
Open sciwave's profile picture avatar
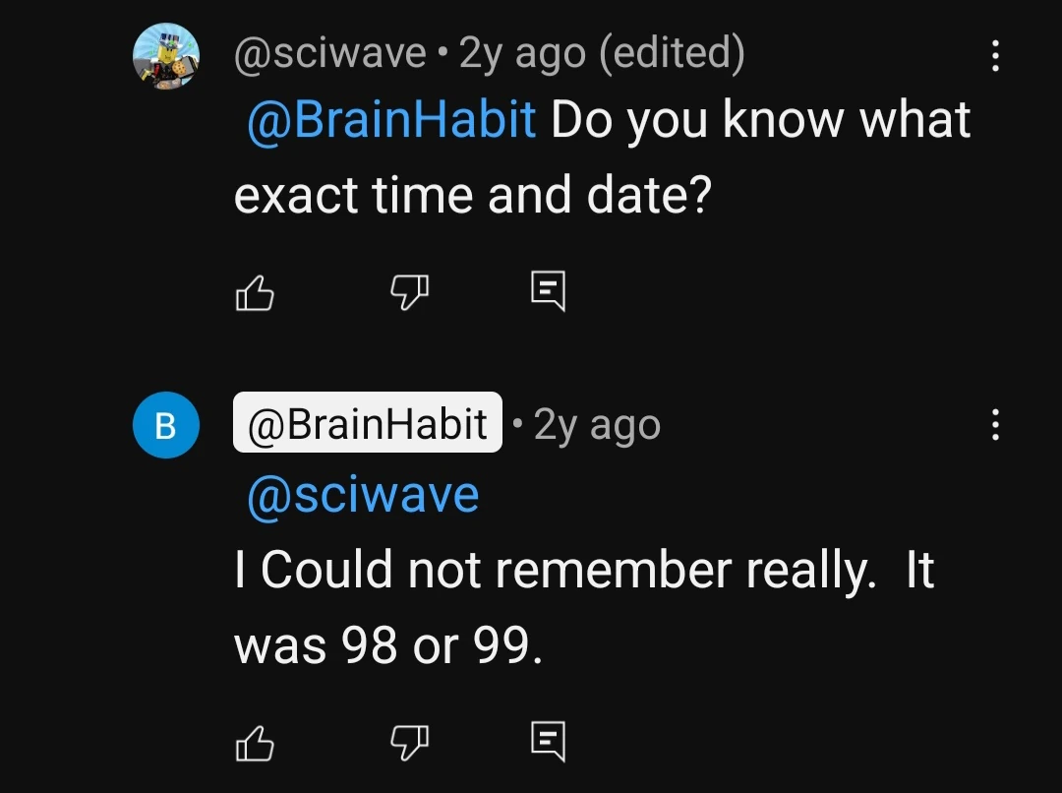(166, 56)
